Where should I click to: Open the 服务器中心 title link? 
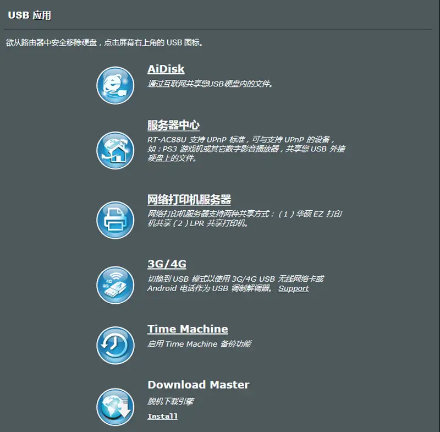(173, 125)
